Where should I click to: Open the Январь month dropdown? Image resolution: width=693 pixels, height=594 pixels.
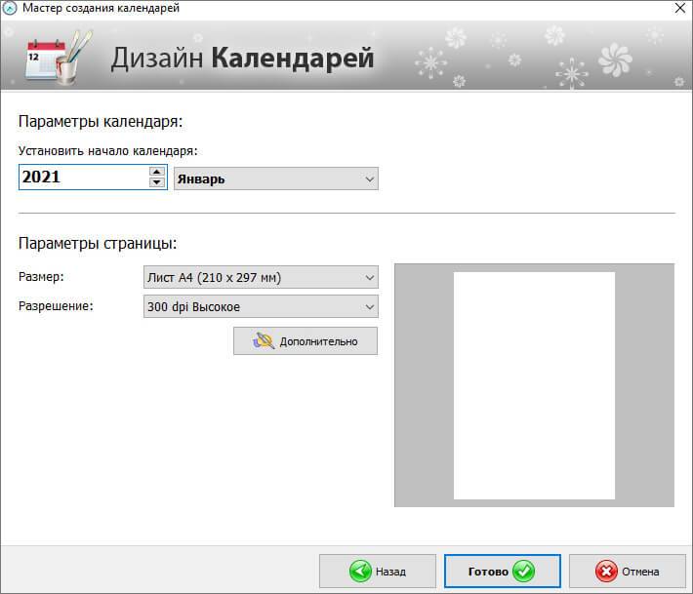point(275,178)
